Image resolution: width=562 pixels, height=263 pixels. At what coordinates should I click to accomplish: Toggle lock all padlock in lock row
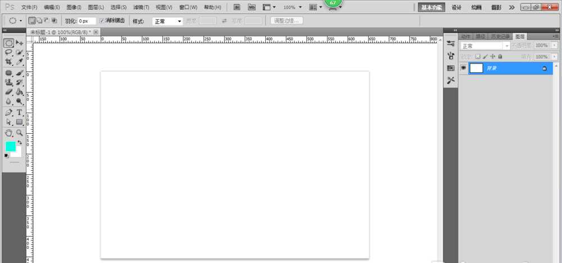(500, 57)
